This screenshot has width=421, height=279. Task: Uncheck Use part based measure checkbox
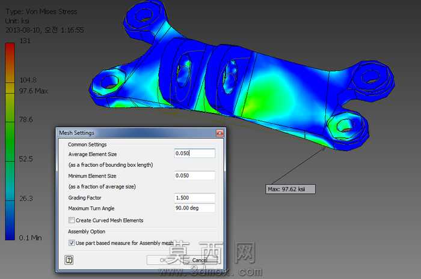72,242
